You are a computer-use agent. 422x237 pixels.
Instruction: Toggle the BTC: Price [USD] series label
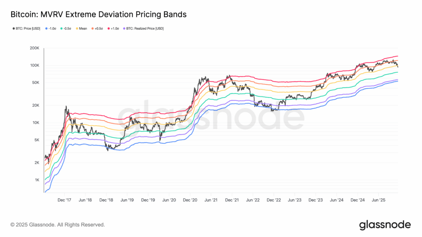pos(27,28)
